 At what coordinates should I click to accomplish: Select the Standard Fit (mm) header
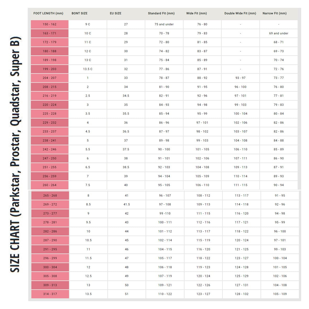tap(161, 13)
